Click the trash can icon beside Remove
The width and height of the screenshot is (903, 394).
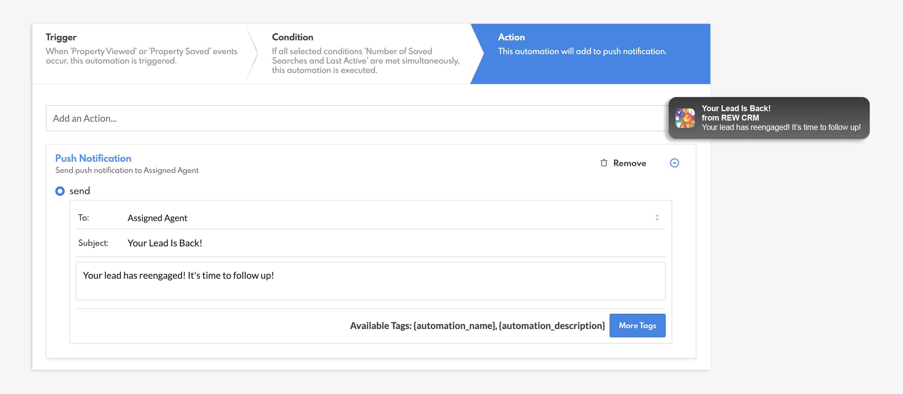(604, 163)
